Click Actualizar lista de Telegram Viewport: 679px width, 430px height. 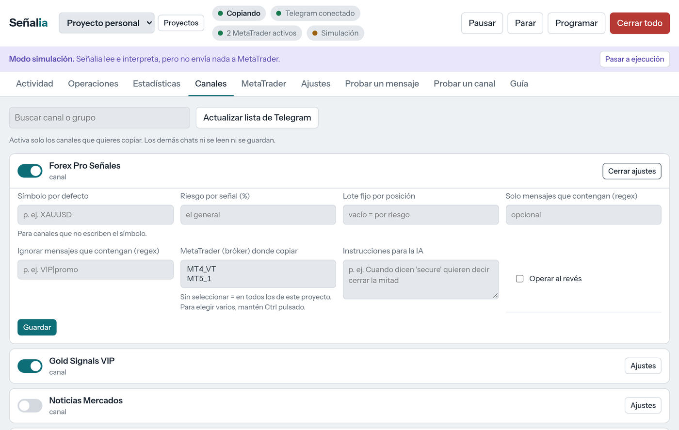tap(257, 118)
